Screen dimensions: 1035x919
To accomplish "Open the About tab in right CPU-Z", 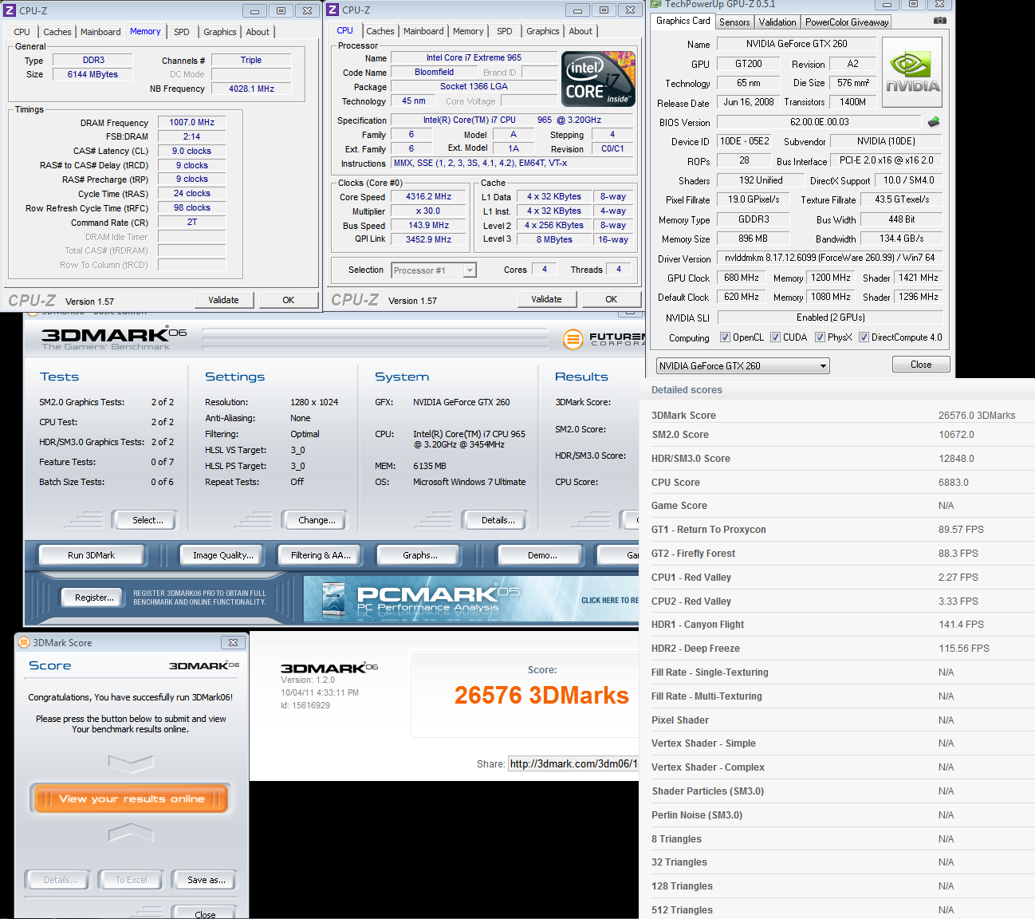I will tap(580, 31).
